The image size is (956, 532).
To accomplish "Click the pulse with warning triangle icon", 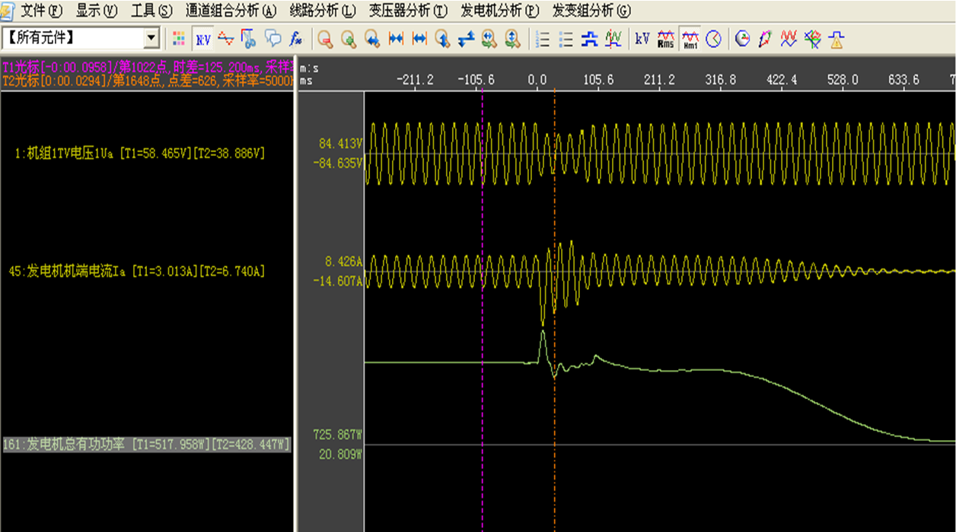I will (x=837, y=39).
